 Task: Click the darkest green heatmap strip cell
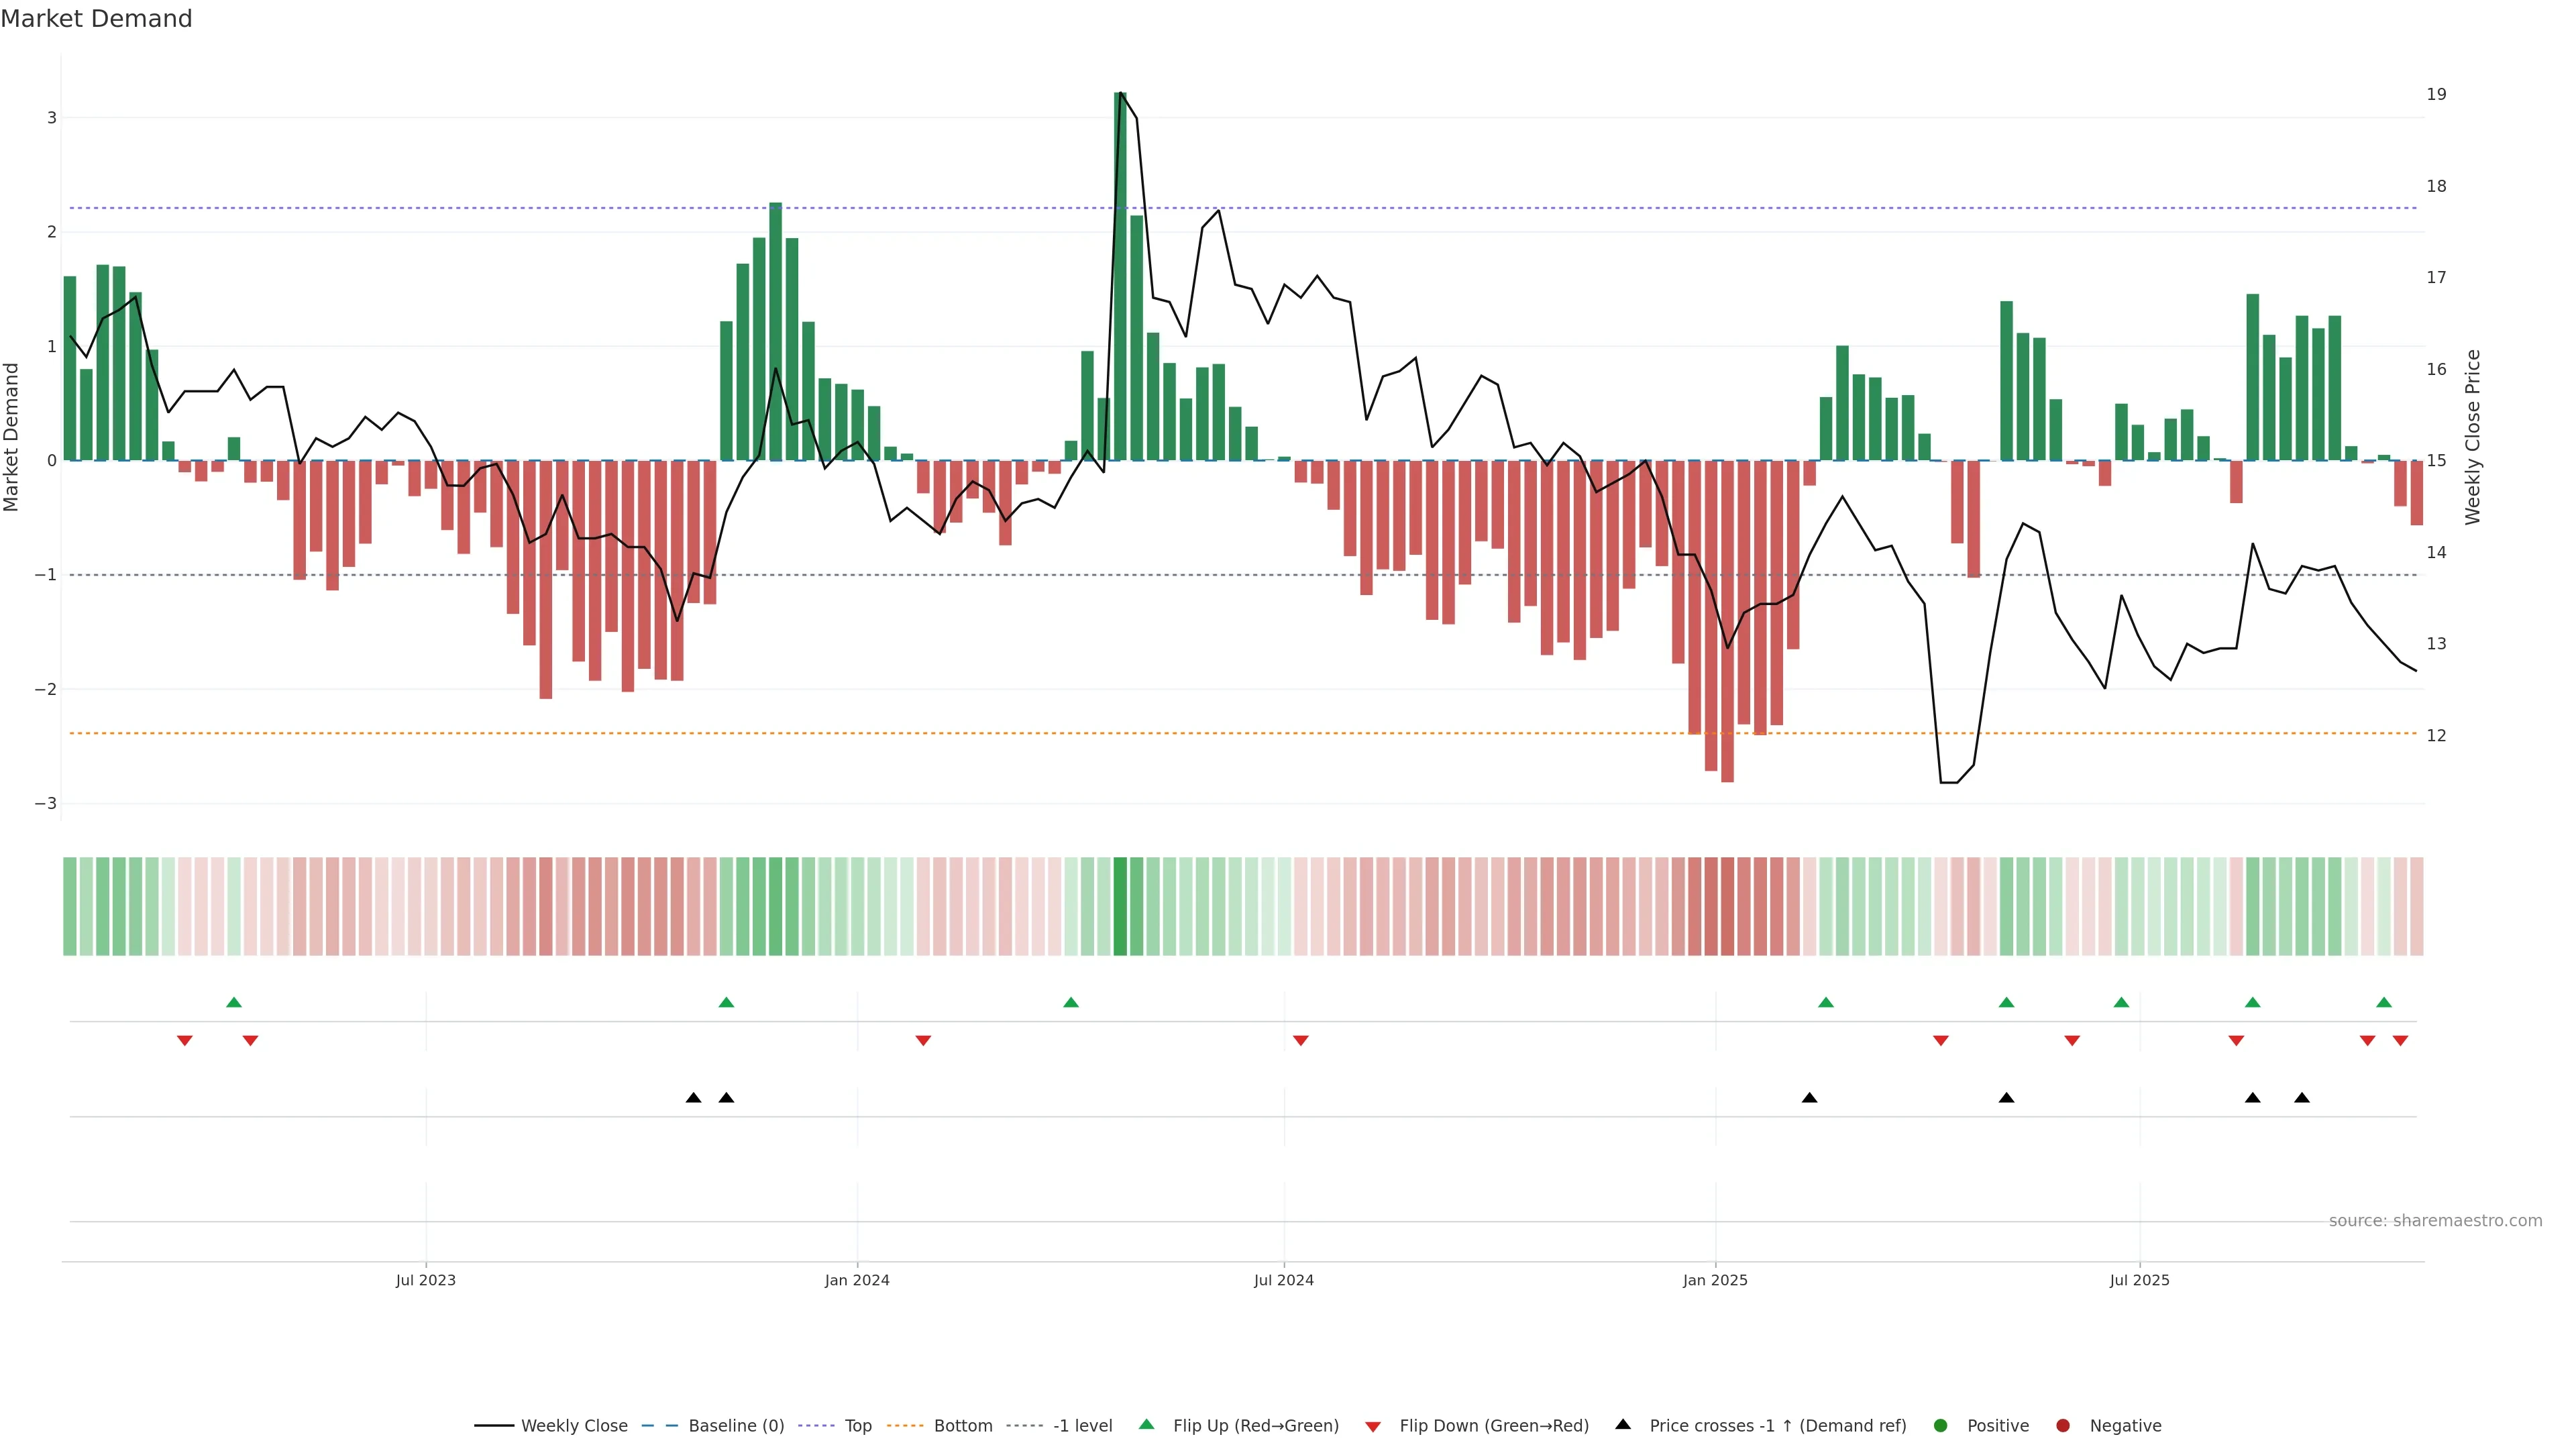point(1120,906)
